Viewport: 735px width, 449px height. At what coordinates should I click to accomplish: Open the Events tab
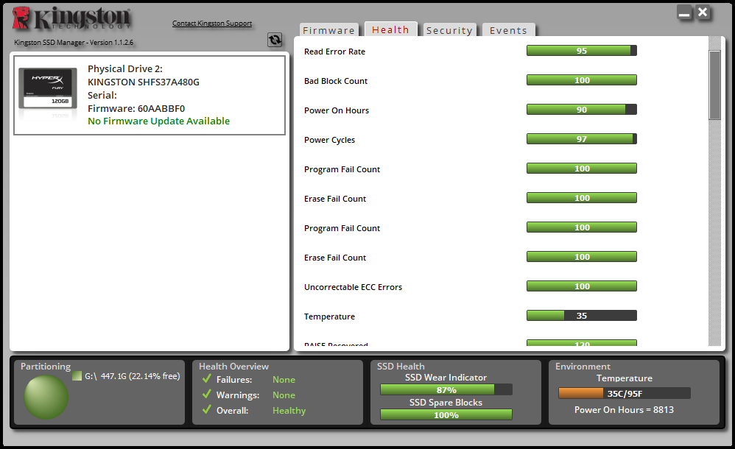pos(509,30)
